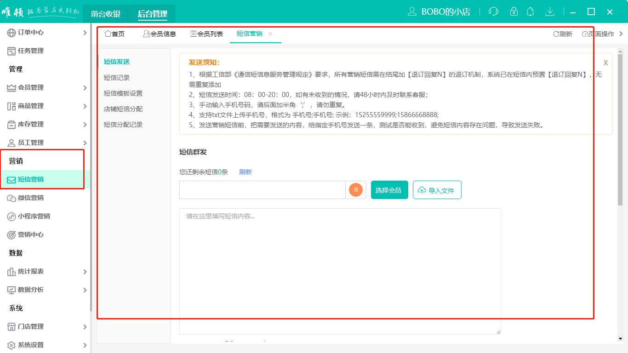Click the 系统设置 gear icon
Image resolution: width=628 pixels, height=353 pixels.
tap(11, 345)
